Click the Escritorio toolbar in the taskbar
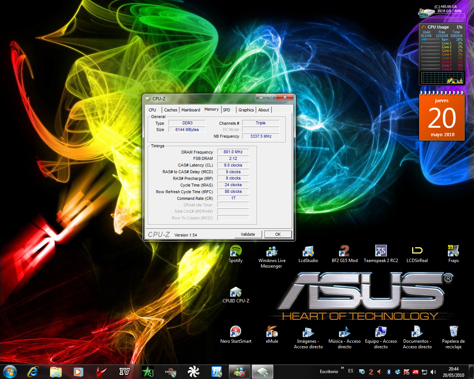474x379 pixels. [x=329, y=371]
